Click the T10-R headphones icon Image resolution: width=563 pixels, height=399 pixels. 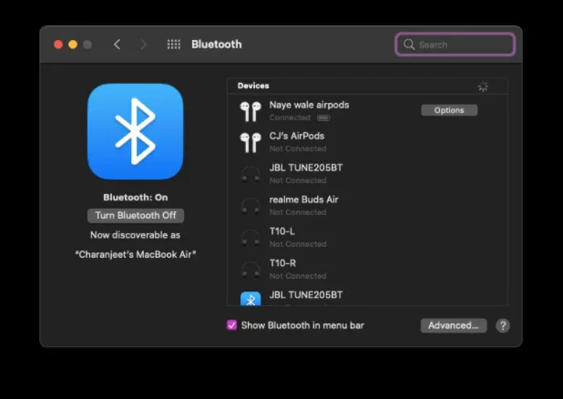tap(250, 270)
